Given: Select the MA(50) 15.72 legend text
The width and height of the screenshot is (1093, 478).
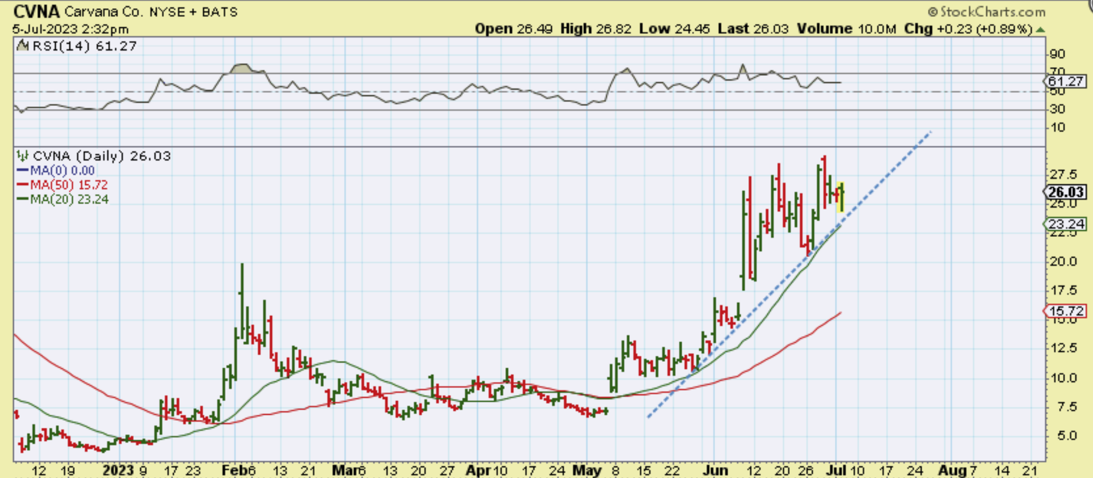Looking at the screenshot, I should click(69, 185).
